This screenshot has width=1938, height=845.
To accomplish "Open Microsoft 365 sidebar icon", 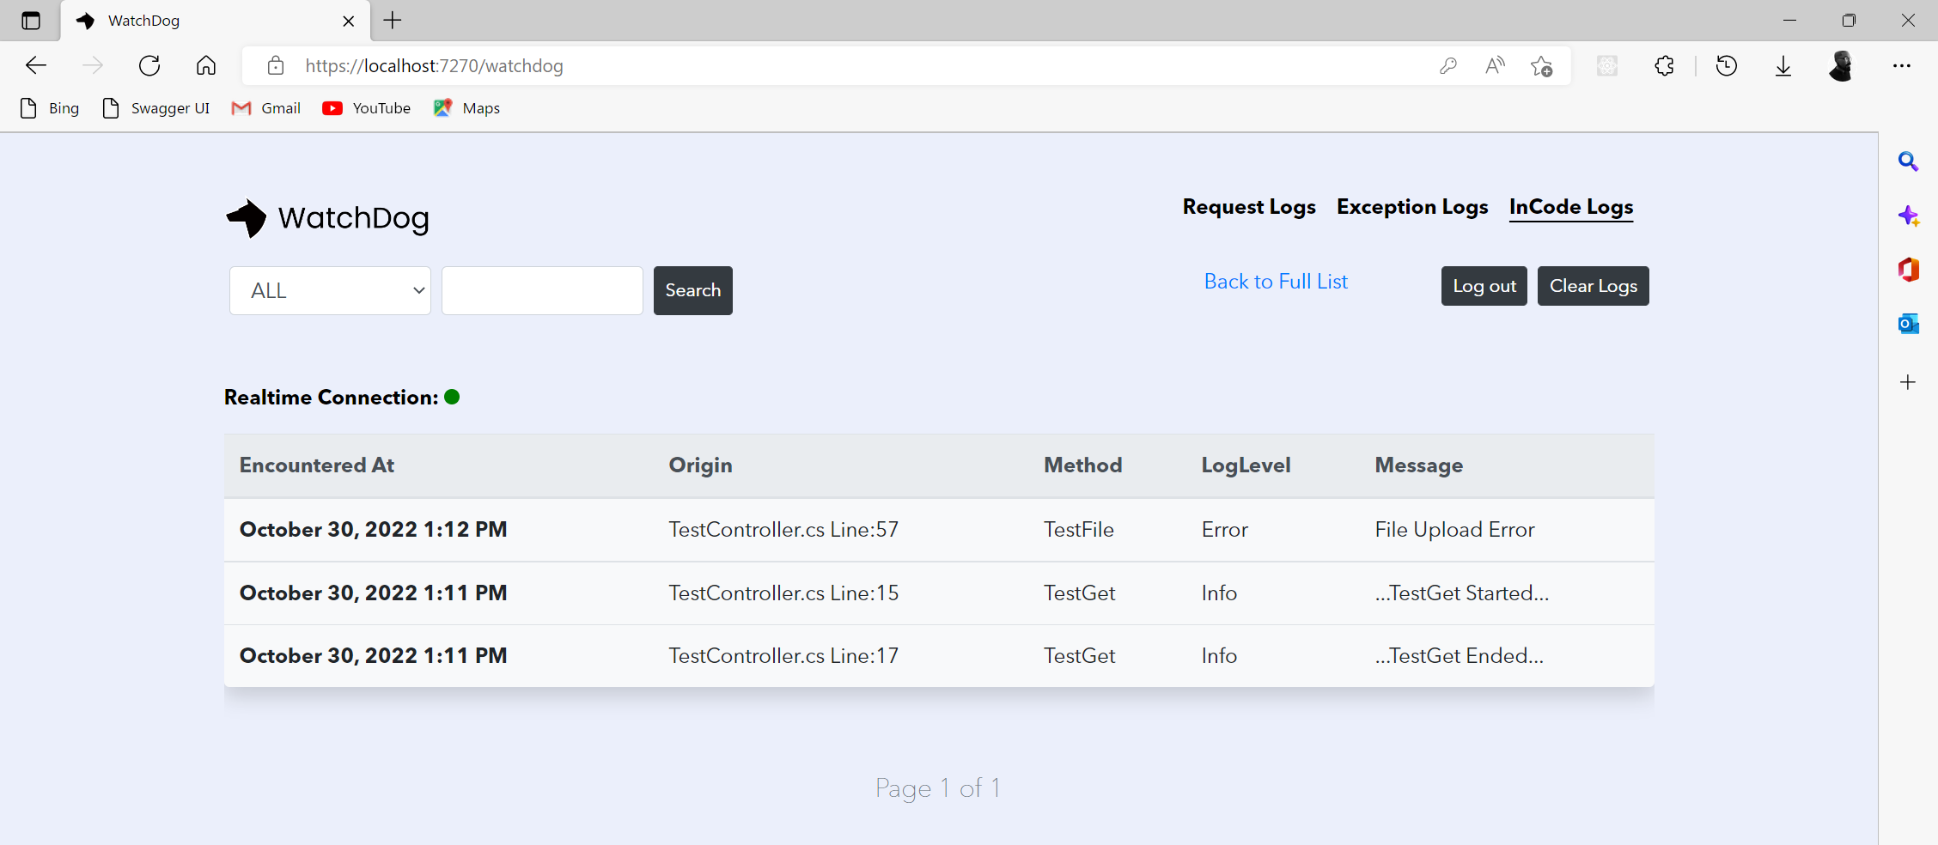I will point(1909,270).
